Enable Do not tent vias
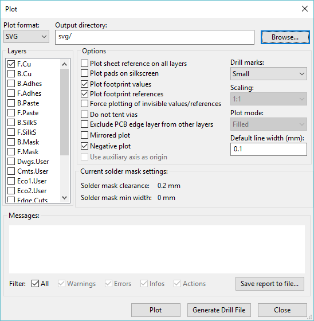 [84, 115]
